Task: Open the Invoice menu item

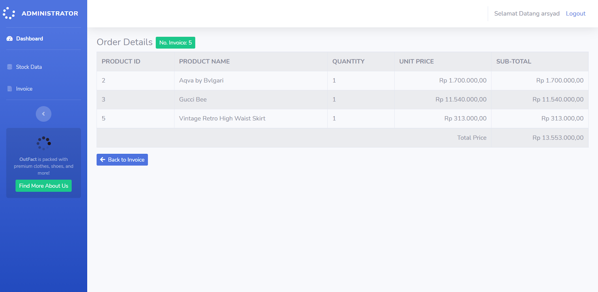Action: point(43,89)
